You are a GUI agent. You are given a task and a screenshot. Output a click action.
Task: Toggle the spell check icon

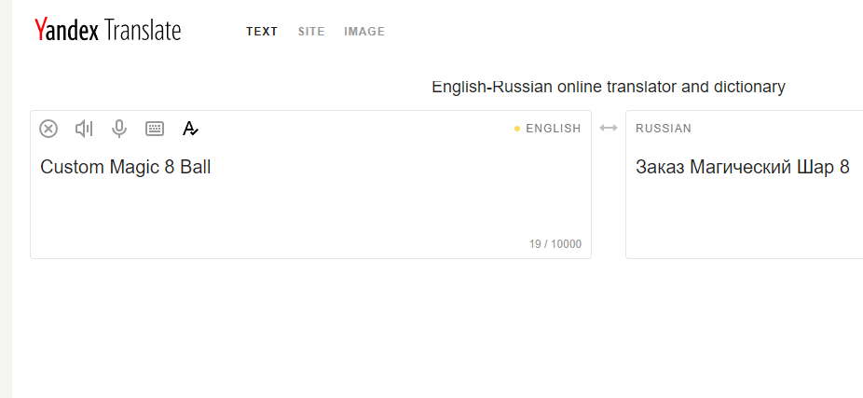(x=190, y=129)
